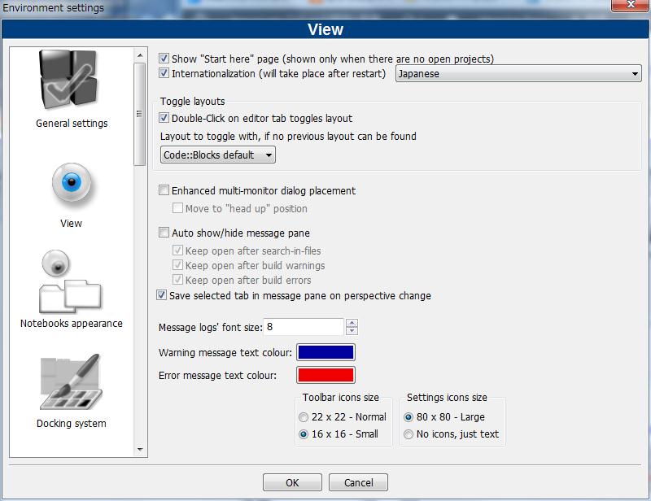Click the Cancel button

tap(358, 482)
